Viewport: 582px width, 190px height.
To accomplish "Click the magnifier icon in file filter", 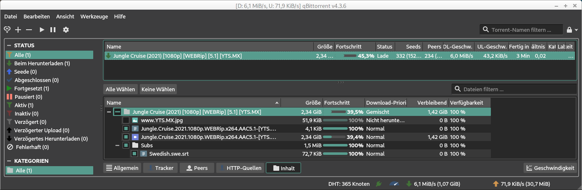I will click(x=457, y=89).
